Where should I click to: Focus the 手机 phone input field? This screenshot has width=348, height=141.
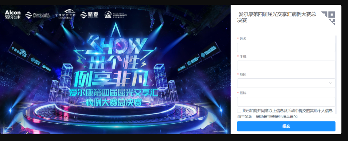click(286, 65)
